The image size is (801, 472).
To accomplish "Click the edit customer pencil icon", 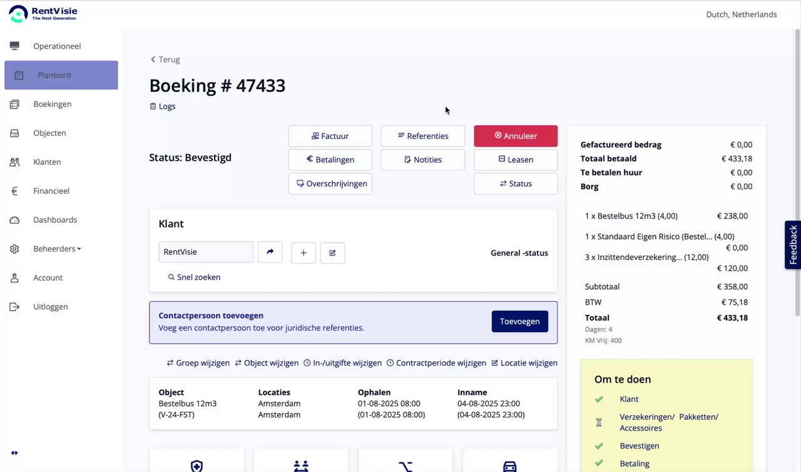I will (x=332, y=253).
